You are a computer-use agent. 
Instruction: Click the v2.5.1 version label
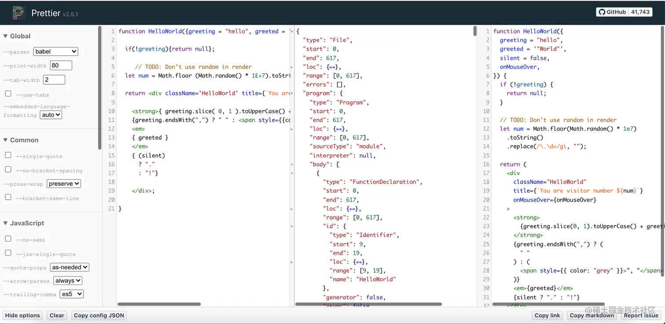pos(70,14)
